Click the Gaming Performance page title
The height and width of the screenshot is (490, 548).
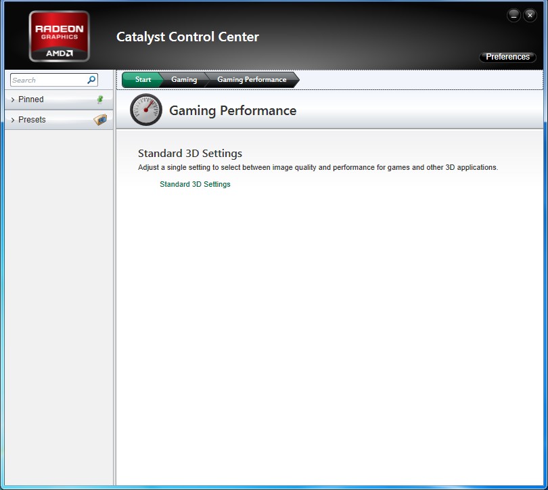point(233,111)
